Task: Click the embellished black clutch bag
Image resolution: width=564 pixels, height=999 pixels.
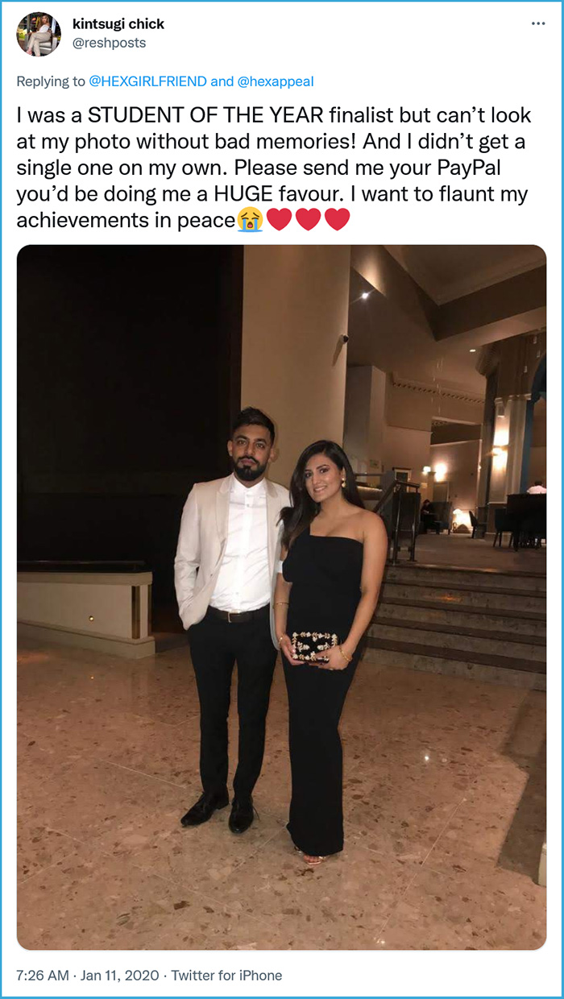Action: [314, 646]
